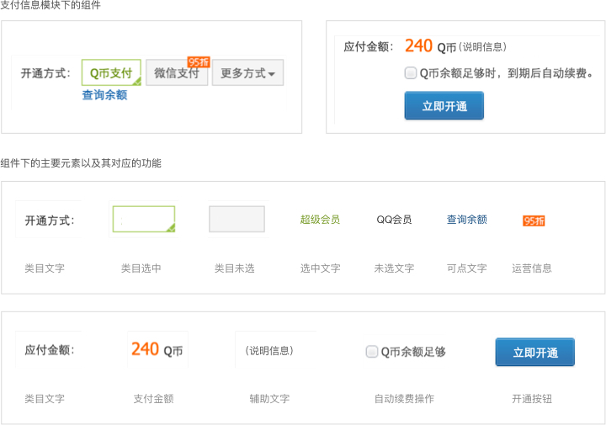This screenshot has height=425, width=606.
Task: Click the 95折 badge on 微信支付
Action: pos(199,61)
